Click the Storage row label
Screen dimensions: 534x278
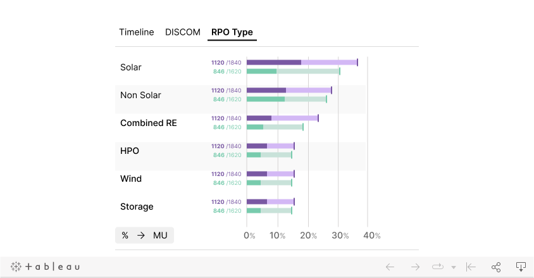(x=137, y=206)
